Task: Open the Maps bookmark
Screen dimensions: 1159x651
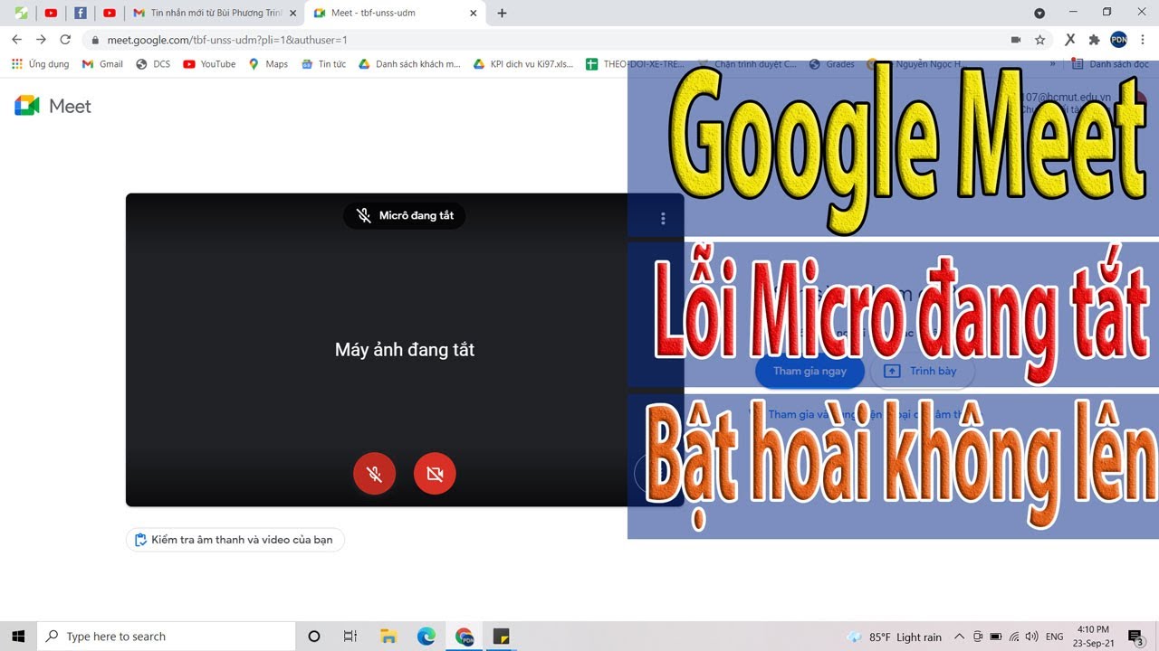Action: (x=268, y=64)
